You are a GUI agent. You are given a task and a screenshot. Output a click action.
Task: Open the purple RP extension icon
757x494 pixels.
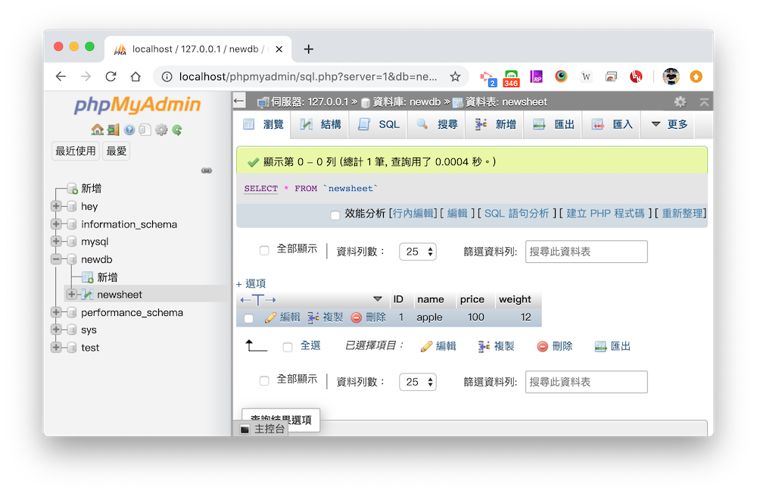tap(536, 77)
